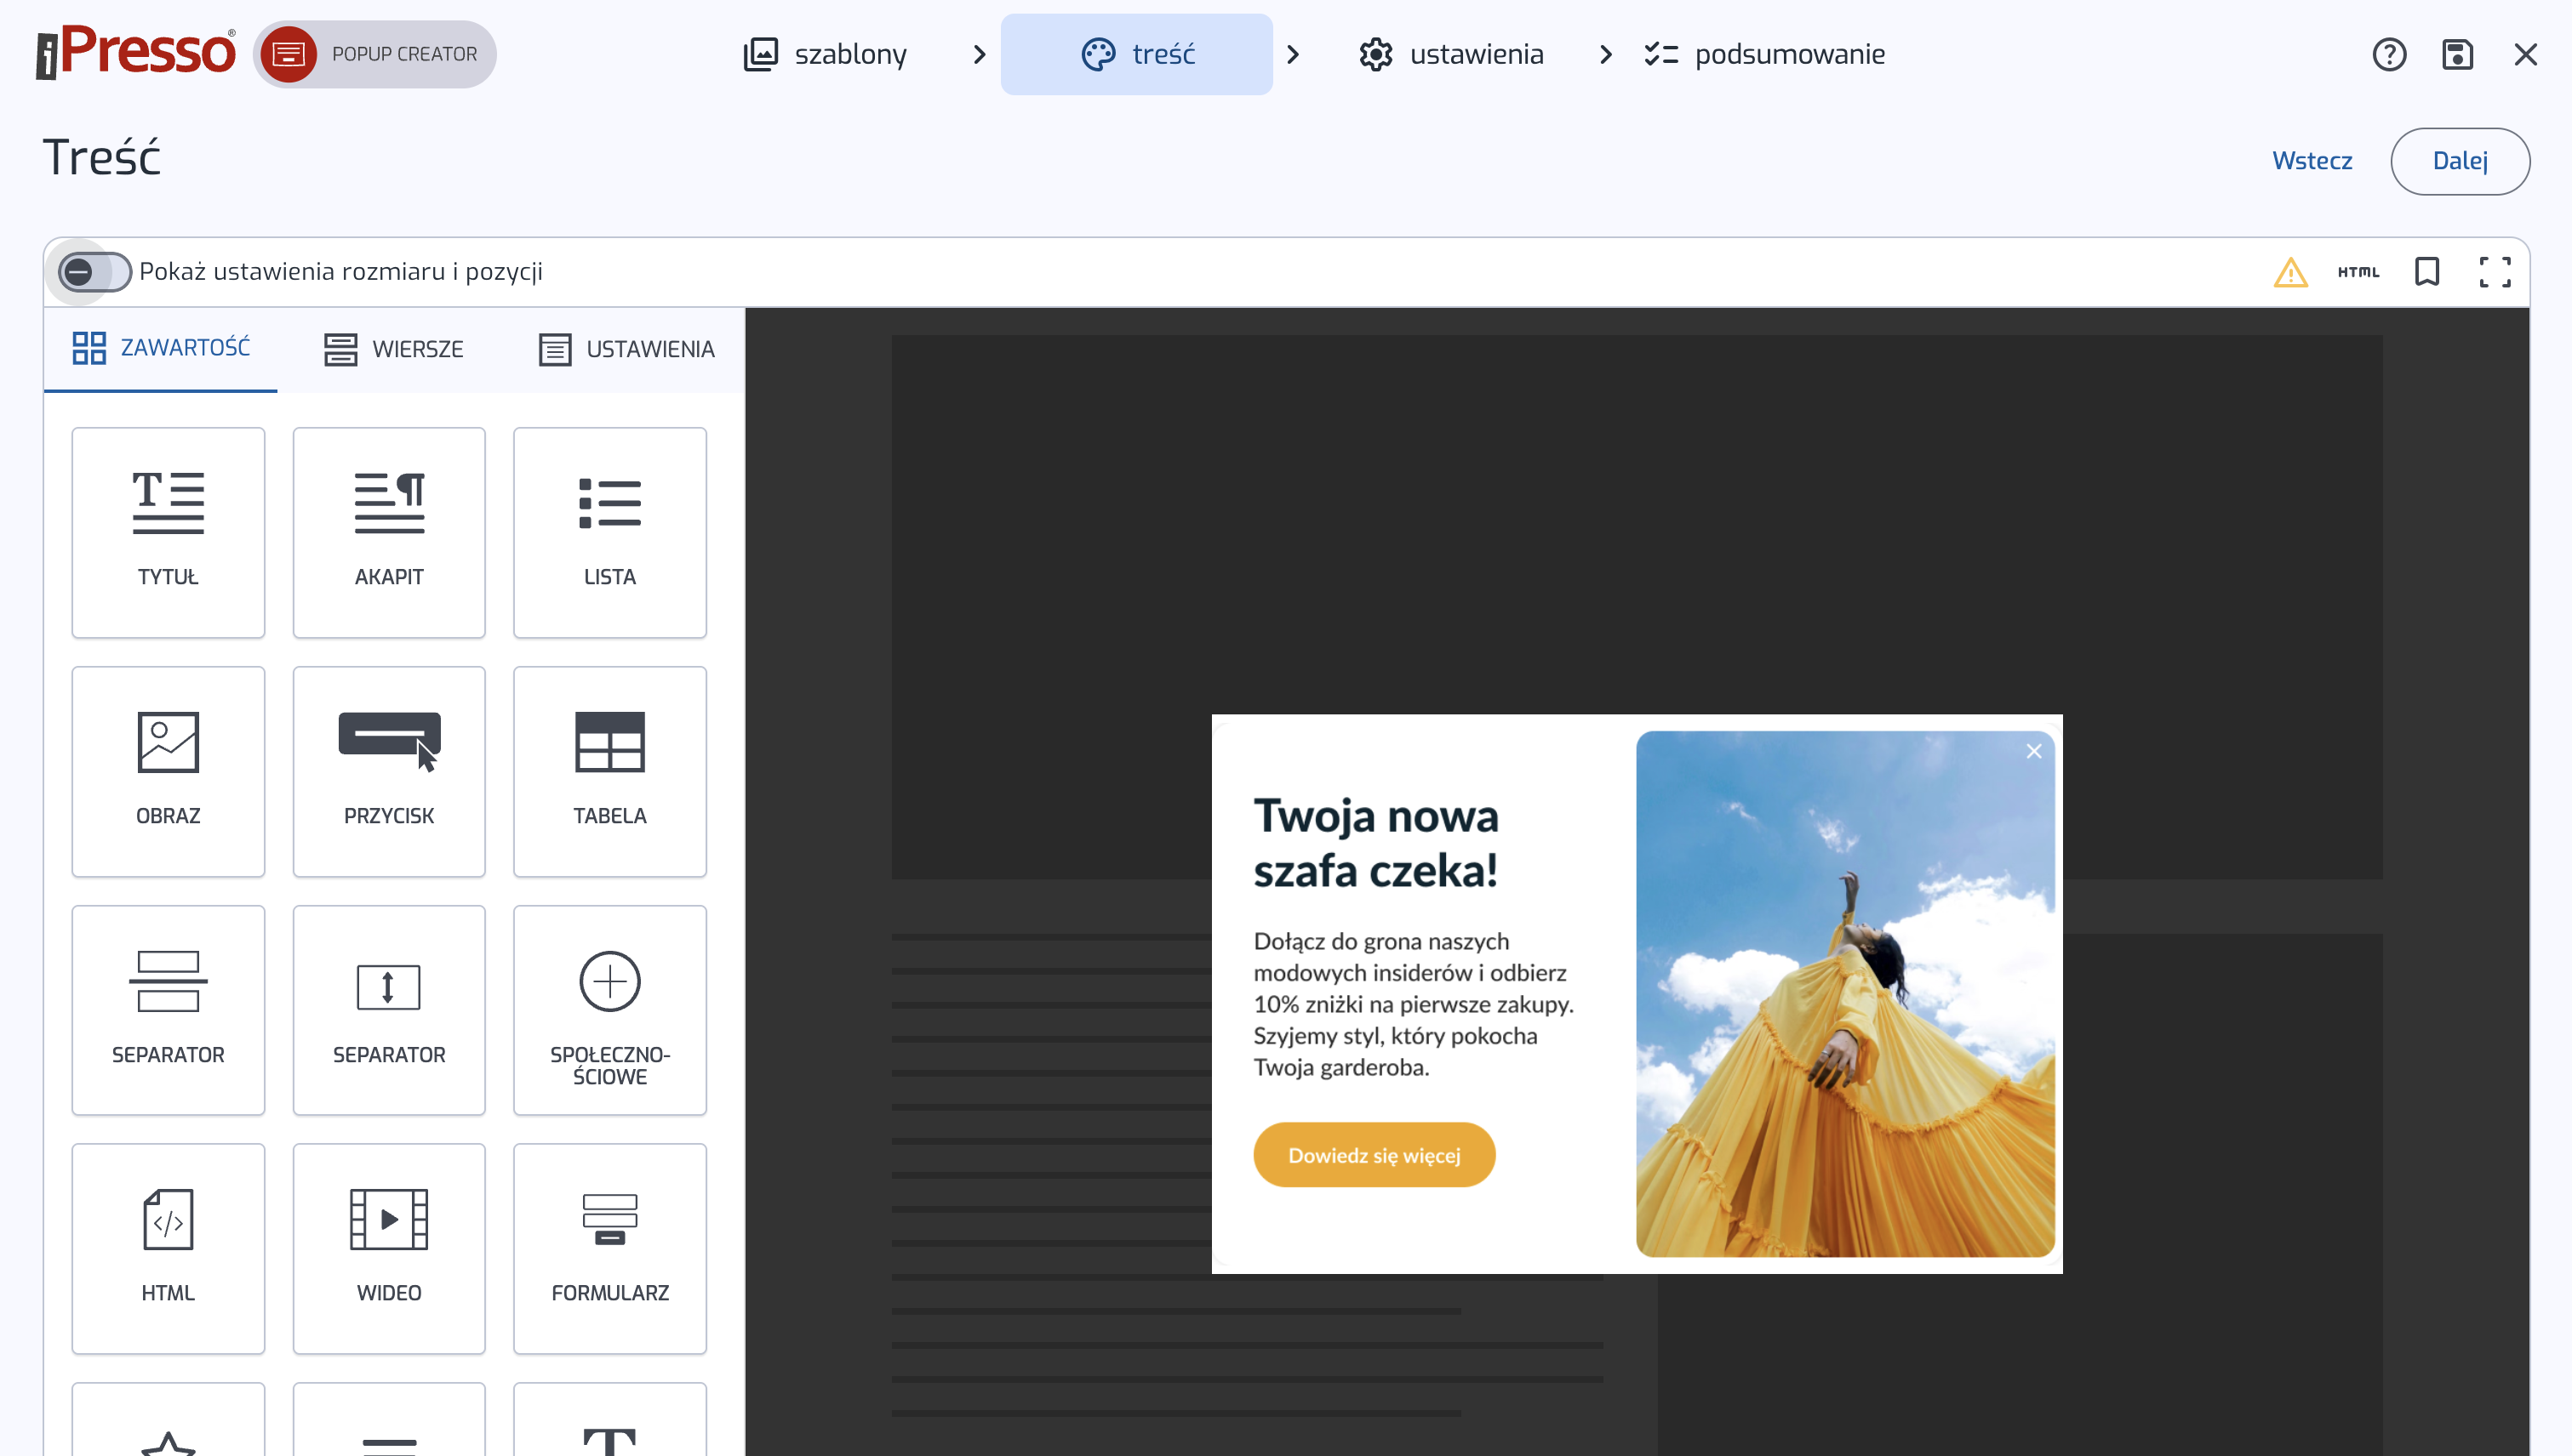
Task: Pick the Lista content block
Action: click(x=609, y=532)
